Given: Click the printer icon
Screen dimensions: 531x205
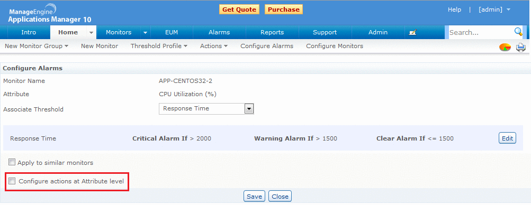Looking at the screenshot, I should click(521, 48).
